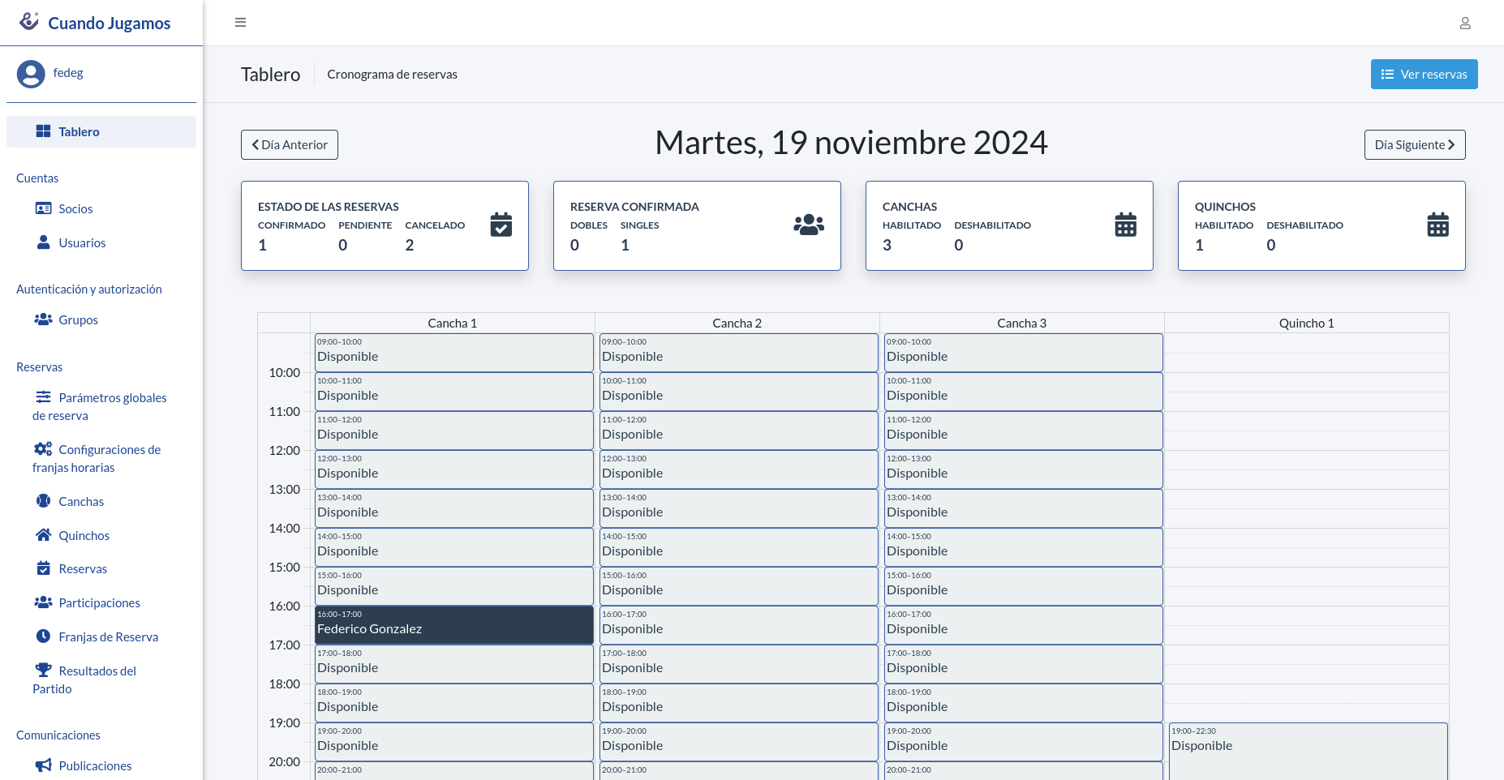This screenshot has width=1504, height=780.
Task: Toggle the hamburger sidebar menu
Action: (x=240, y=23)
